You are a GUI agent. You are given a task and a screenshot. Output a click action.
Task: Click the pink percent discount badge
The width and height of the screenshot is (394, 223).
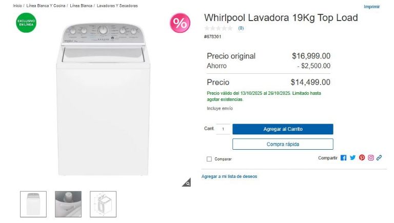[x=180, y=23]
